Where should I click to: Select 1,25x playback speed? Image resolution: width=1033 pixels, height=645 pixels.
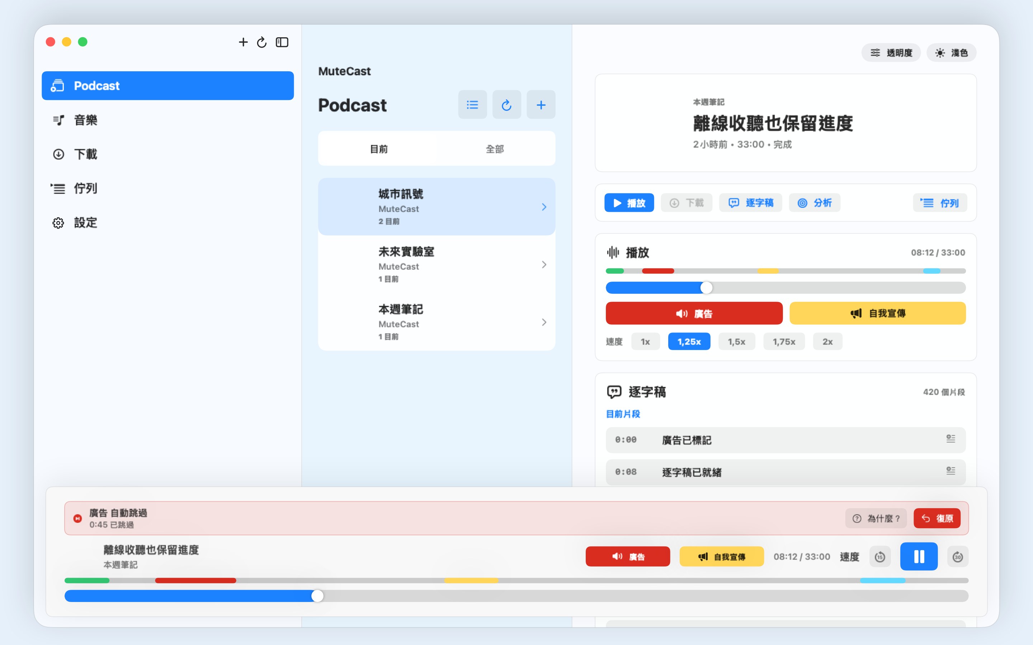[x=689, y=341]
